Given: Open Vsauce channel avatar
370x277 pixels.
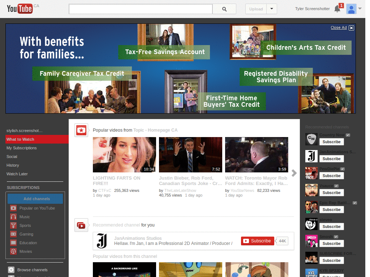Looking at the screenshot, I should [x=311, y=190].
